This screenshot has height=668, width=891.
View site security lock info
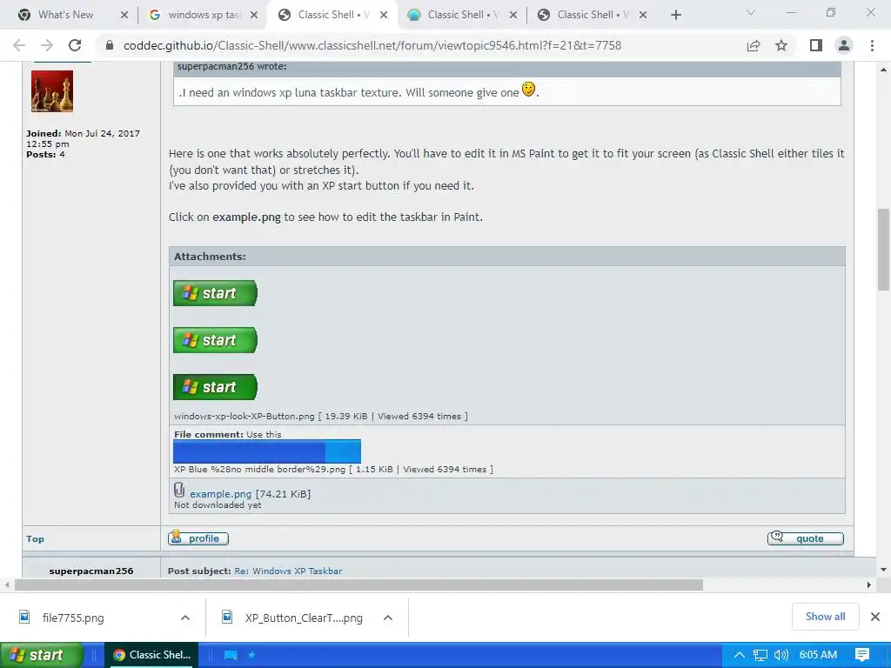click(110, 45)
